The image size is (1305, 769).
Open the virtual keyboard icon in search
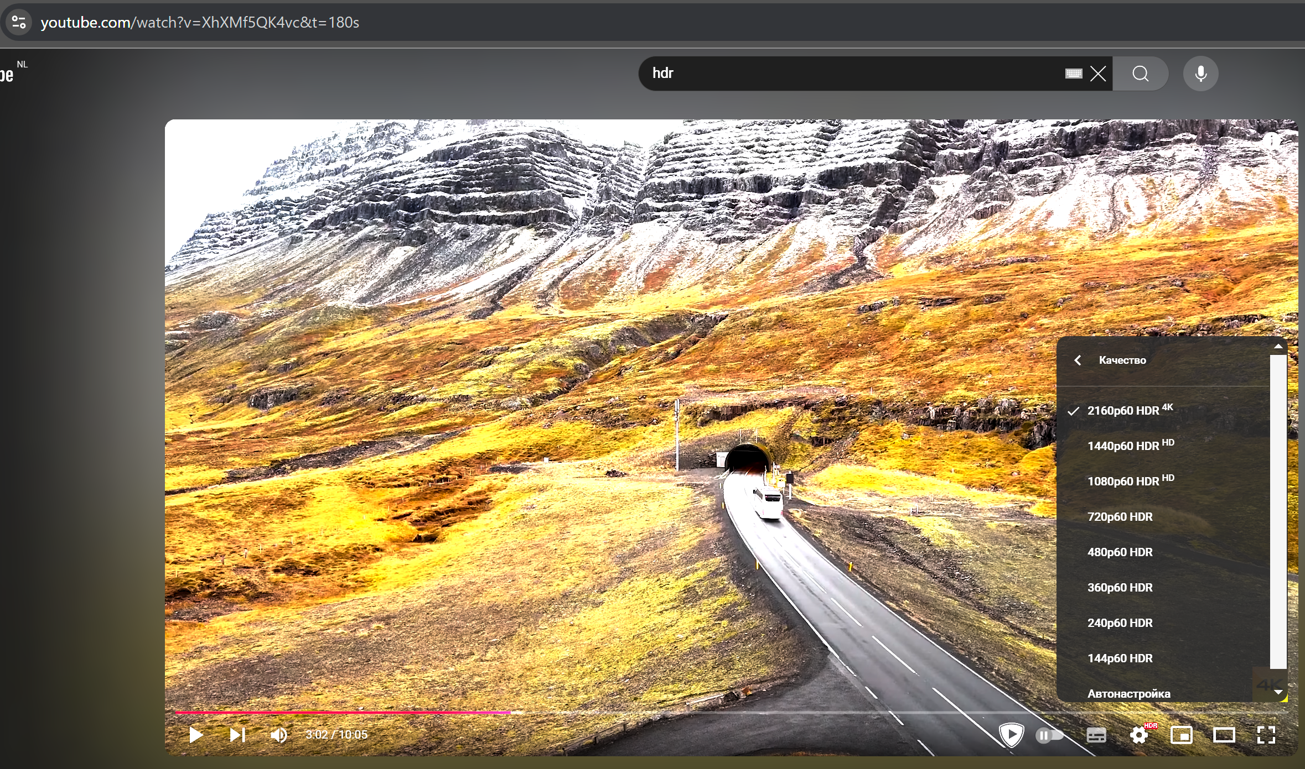pos(1074,74)
